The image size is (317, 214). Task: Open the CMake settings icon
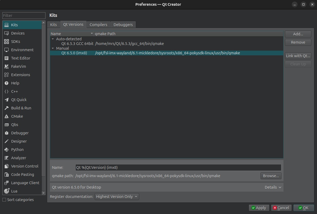(x=6, y=116)
